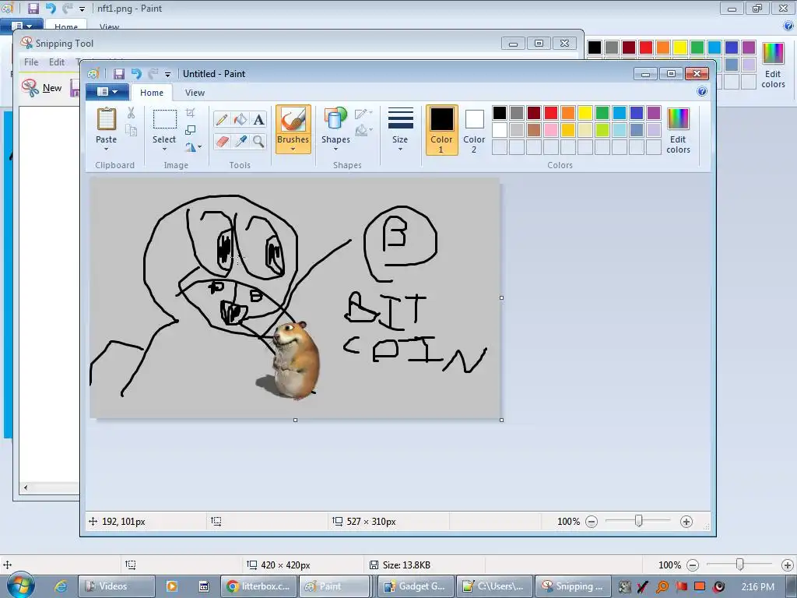
Task: Select the Fill with color bucket tool
Action: tap(240, 119)
